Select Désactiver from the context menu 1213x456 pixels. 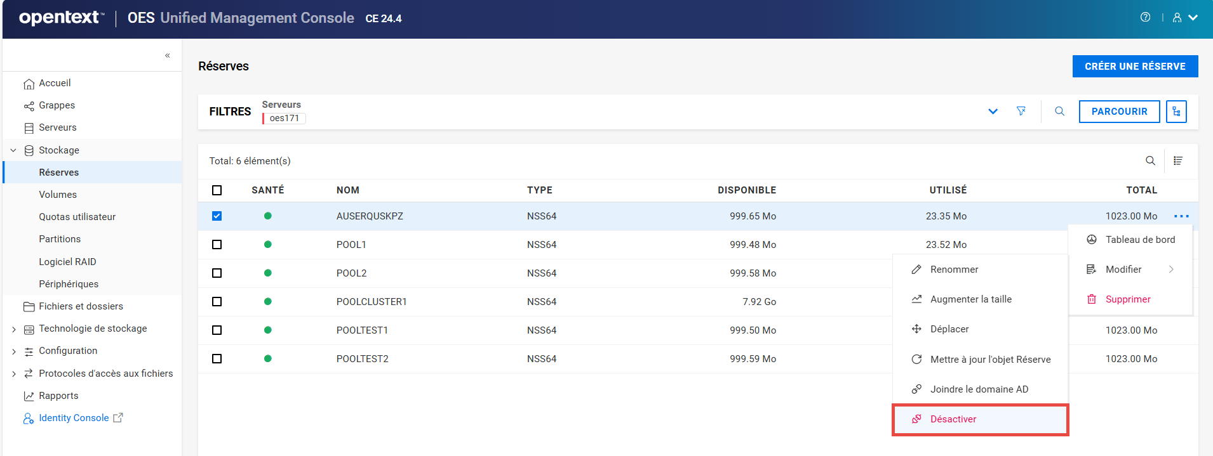[953, 419]
